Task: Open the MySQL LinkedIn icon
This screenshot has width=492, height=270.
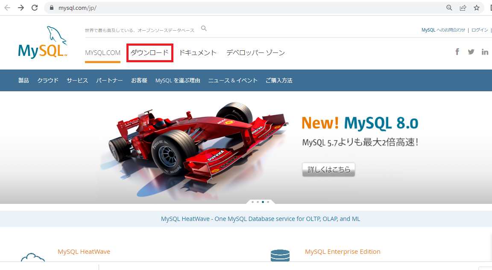Action: (485, 52)
